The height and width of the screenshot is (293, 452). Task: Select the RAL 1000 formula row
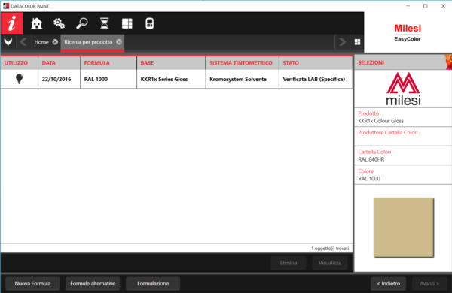point(176,79)
